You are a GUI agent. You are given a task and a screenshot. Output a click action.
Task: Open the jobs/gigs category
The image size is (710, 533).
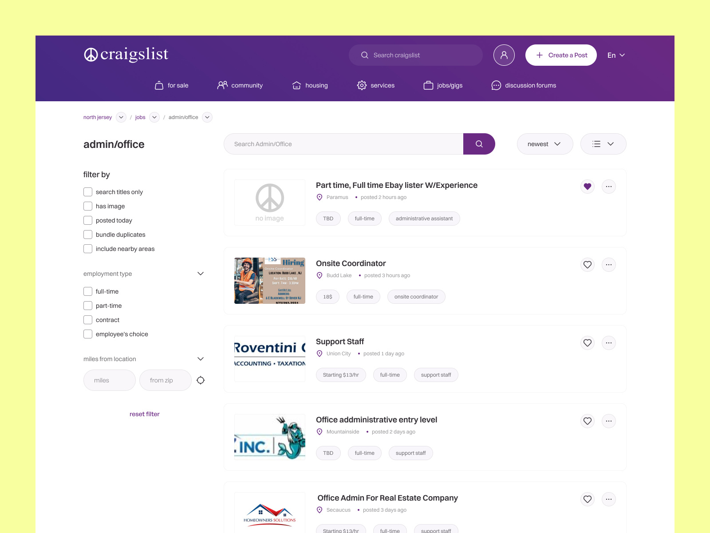pos(443,85)
